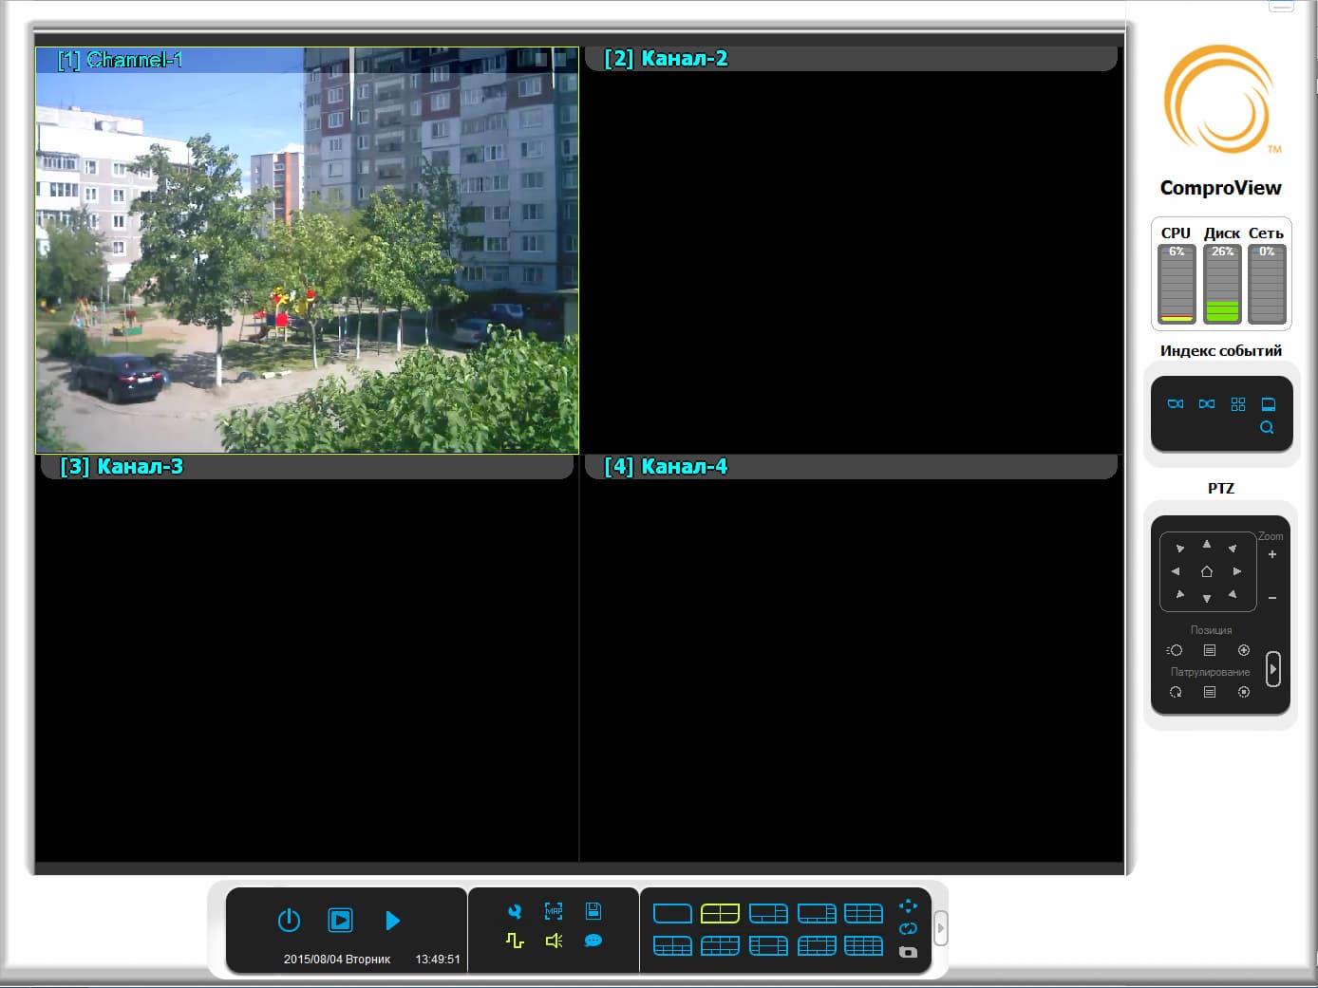Take a snapshot with the camera icon
This screenshot has width=1318, height=988.
908,952
